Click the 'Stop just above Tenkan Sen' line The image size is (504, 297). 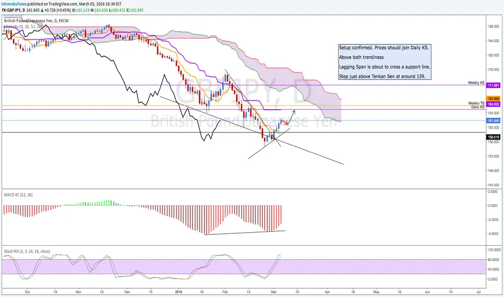pyautogui.click(x=382, y=77)
